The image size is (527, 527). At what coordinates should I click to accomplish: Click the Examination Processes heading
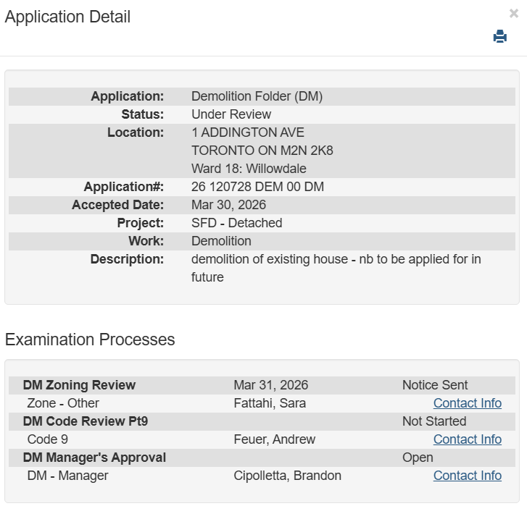tap(90, 340)
